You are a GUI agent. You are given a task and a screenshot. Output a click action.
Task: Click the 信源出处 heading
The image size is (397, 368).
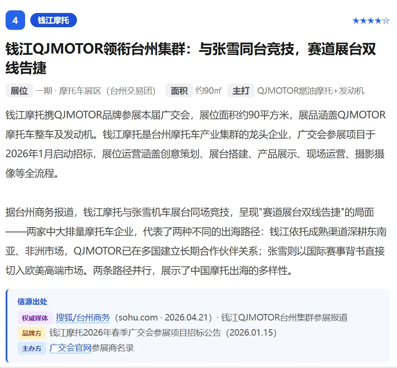[32, 301]
